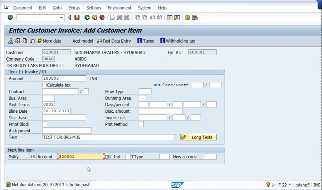Click the Assignment input field
This screenshot has width=322, height=190.
tap(67, 130)
